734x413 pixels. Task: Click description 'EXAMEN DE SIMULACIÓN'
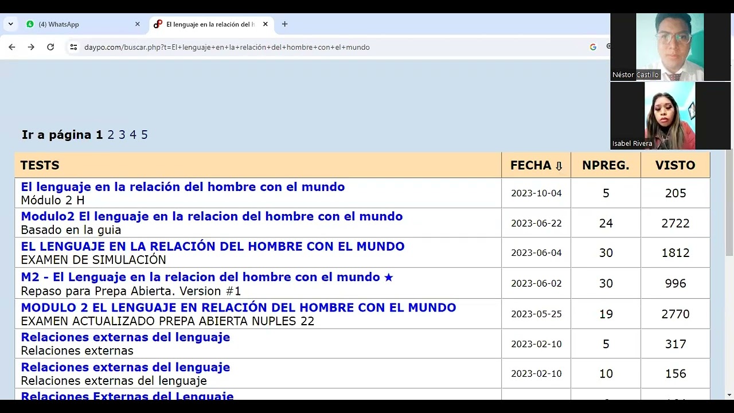pyautogui.click(x=93, y=260)
